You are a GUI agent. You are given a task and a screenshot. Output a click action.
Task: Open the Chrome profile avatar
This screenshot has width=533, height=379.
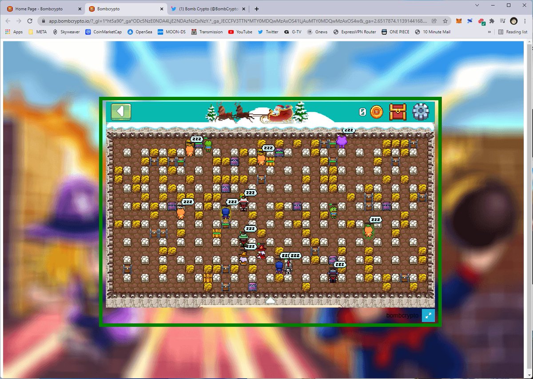[x=513, y=21]
